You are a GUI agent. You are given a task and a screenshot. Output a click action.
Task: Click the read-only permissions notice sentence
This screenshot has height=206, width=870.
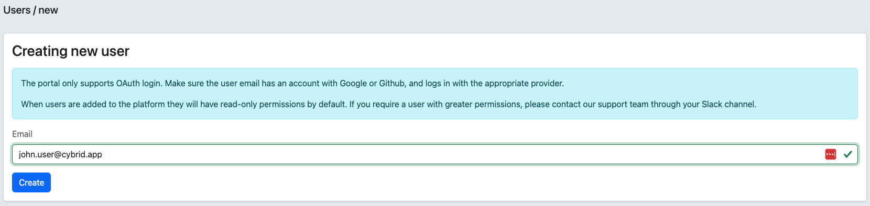point(388,104)
